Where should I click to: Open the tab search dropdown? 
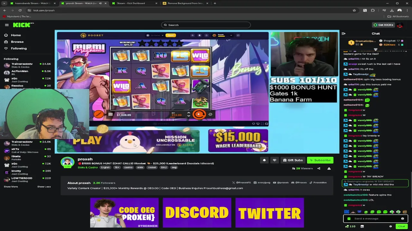4,3
